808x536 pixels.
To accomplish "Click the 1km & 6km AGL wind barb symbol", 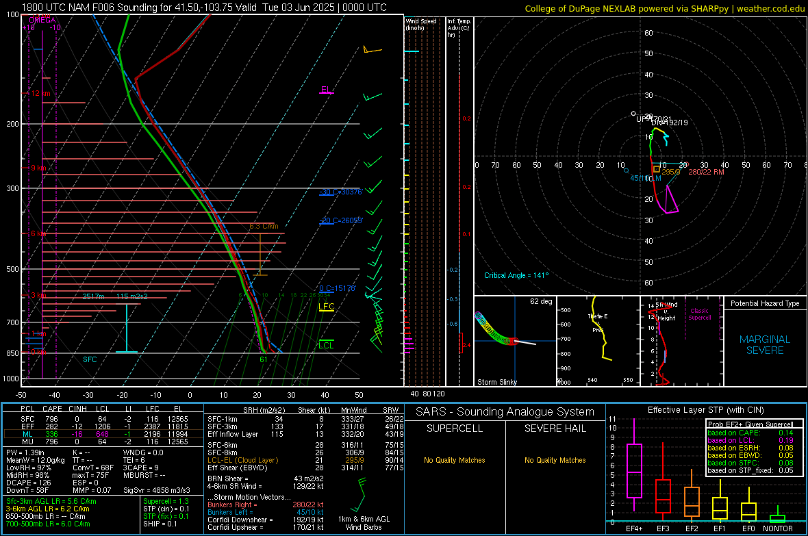I will pos(362,494).
